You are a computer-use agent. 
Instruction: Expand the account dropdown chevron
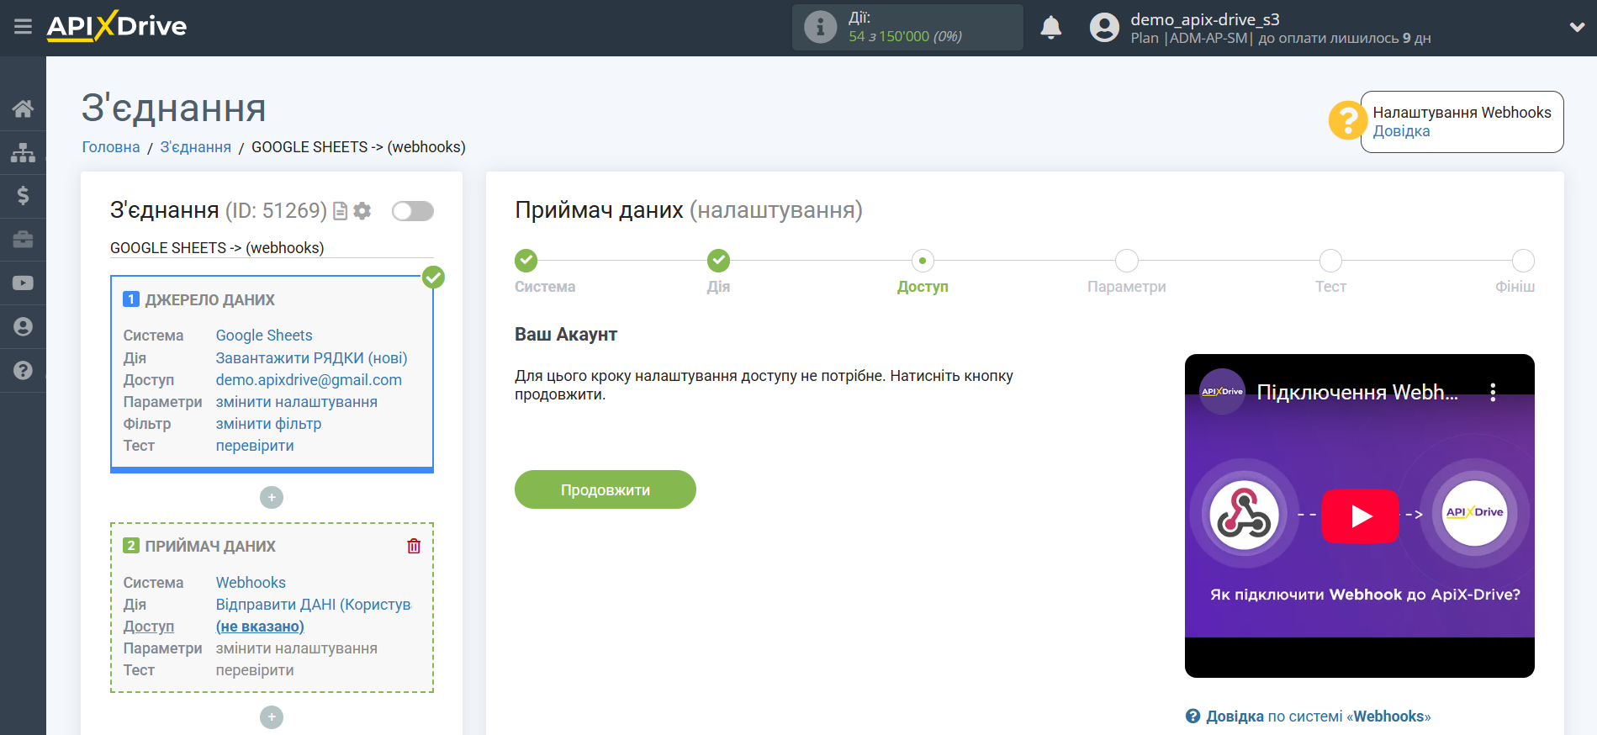1577,27
